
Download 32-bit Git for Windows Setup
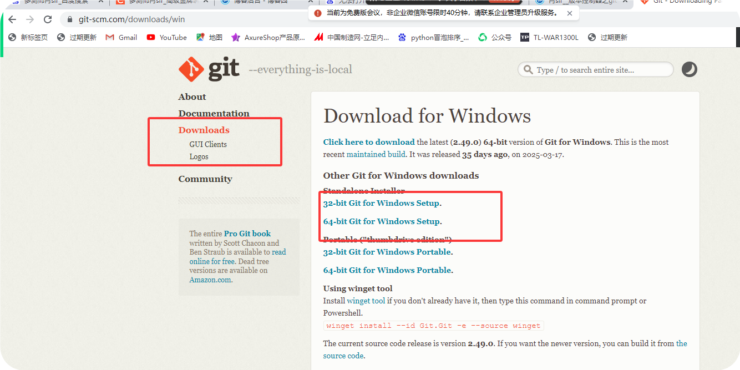381,203
